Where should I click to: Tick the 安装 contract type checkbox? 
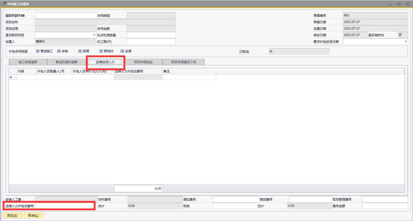point(59,51)
